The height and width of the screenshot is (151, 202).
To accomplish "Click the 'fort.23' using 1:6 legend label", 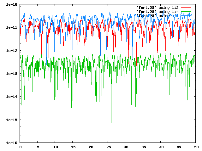I will (x=157, y=16).
